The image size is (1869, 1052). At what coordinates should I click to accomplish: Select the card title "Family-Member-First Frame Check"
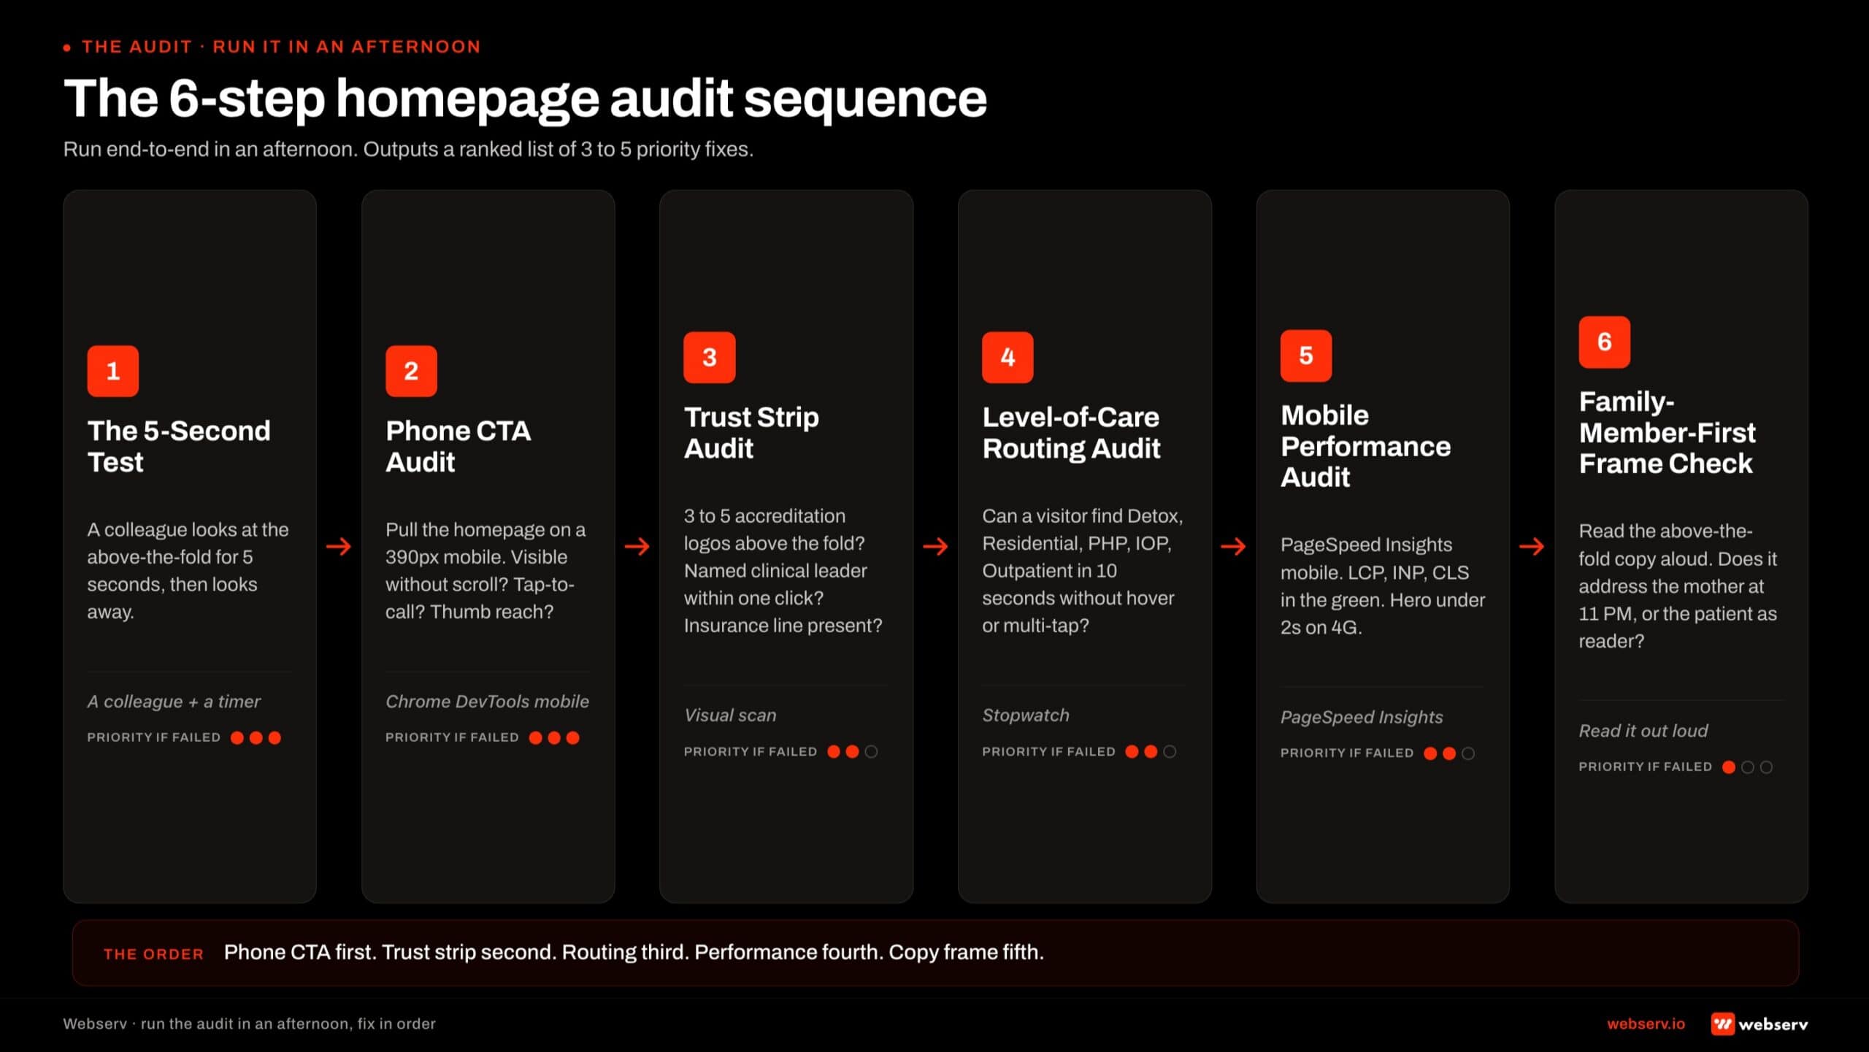tap(1667, 432)
